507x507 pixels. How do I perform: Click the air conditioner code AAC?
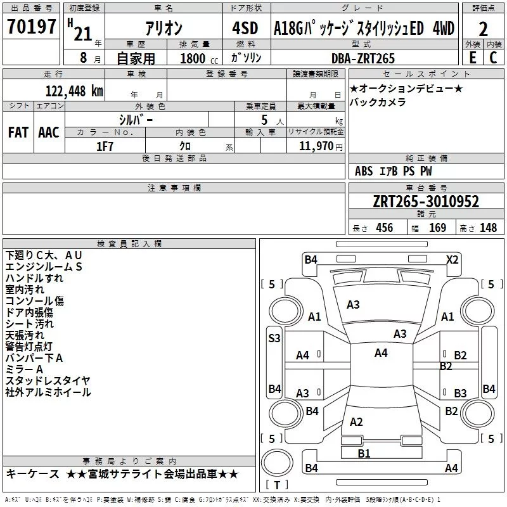point(49,132)
